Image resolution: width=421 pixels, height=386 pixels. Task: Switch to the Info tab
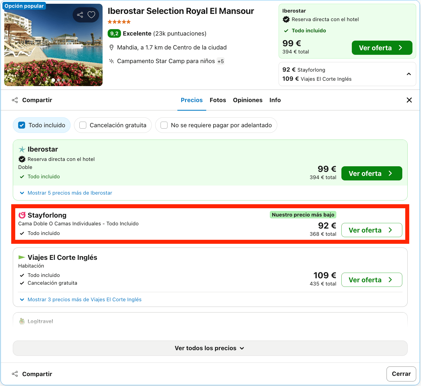(x=275, y=100)
